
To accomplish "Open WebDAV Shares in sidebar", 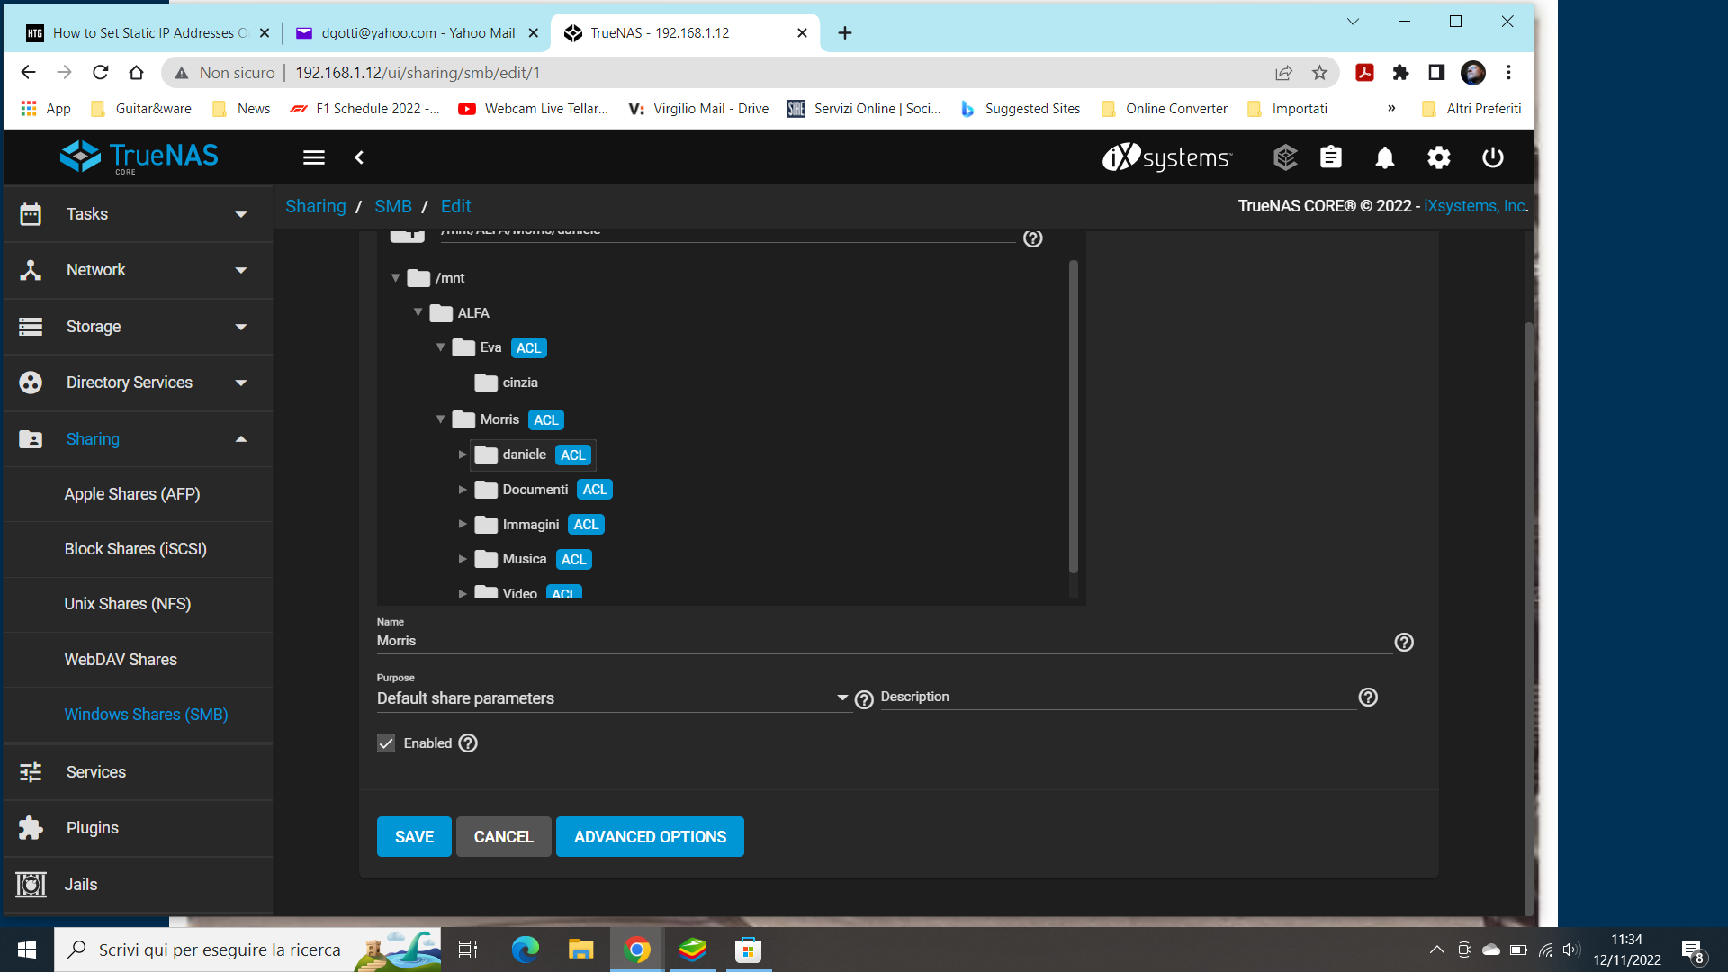I will coord(121,660).
